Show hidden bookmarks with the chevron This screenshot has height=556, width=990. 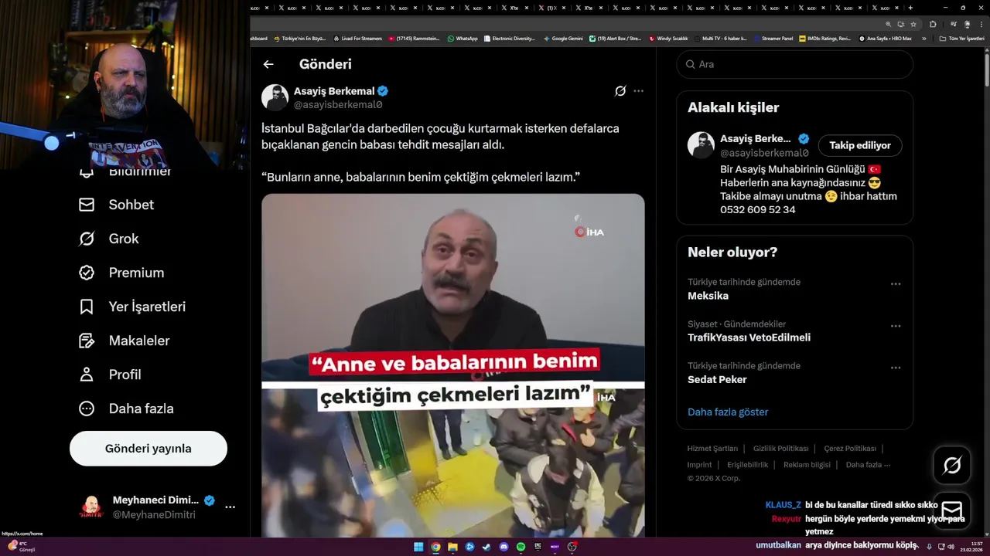923,38
